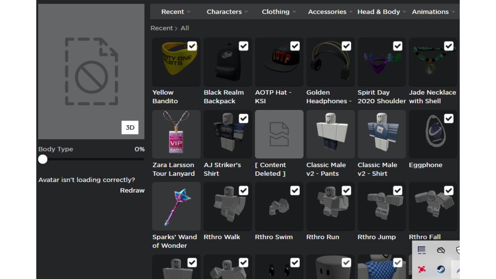The width and height of the screenshot is (496, 279).
Task: Open the Clothing tab menu
Action: point(279,12)
